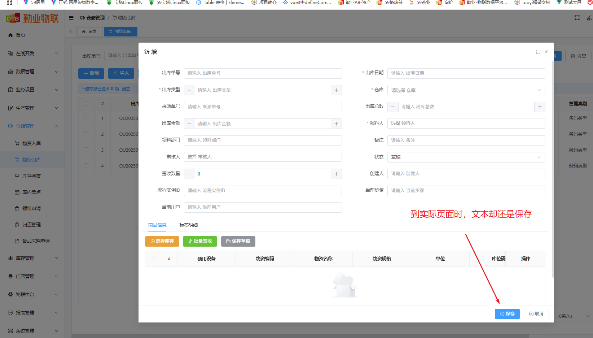Click 新增 button in background toolbar
The width and height of the screenshot is (593, 338).
coord(91,73)
